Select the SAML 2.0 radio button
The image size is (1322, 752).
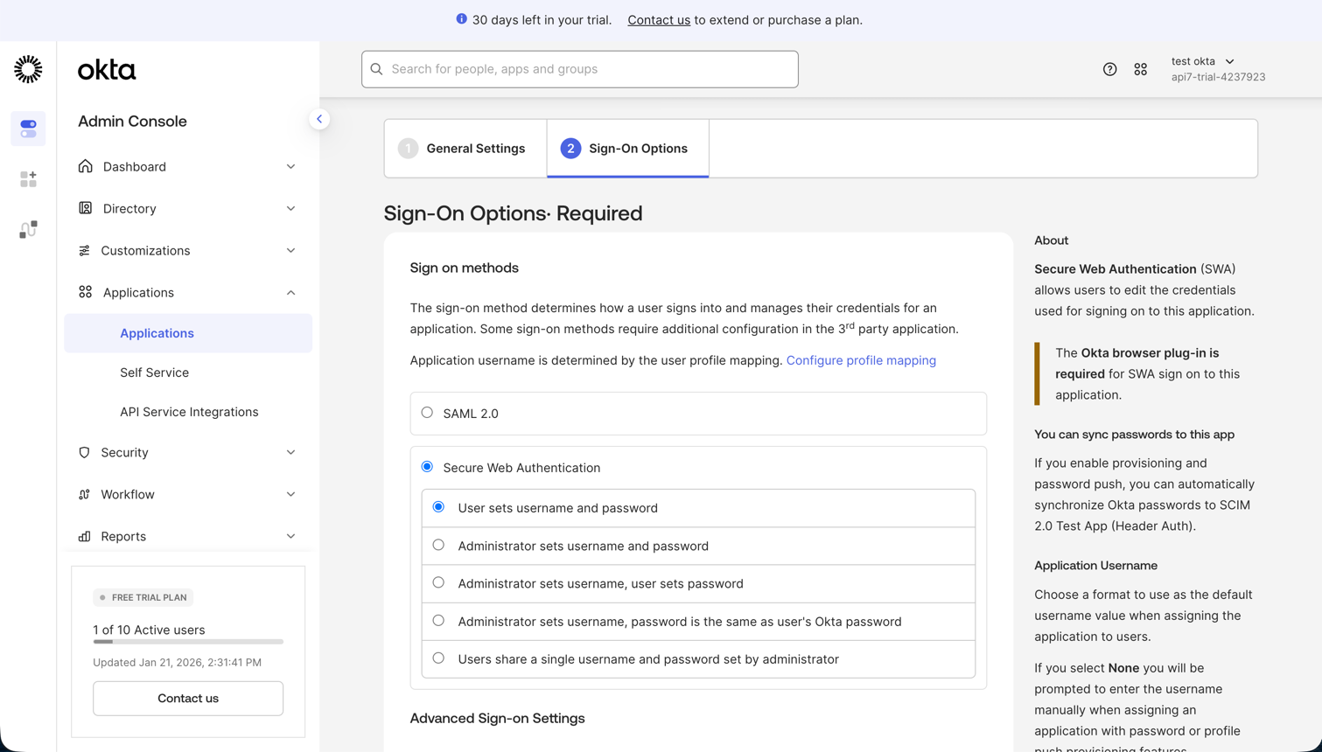427,412
